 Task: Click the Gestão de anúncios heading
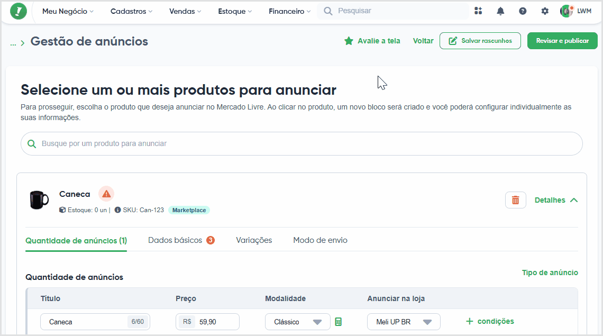coord(89,42)
